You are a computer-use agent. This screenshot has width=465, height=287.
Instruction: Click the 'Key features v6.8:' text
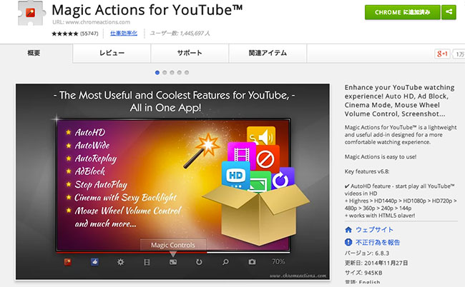point(367,171)
